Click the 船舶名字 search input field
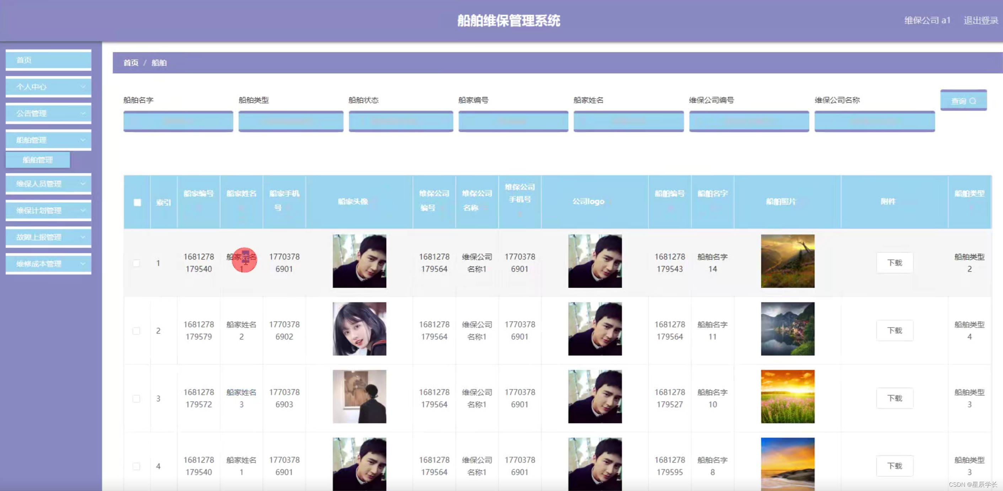 [178, 121]
